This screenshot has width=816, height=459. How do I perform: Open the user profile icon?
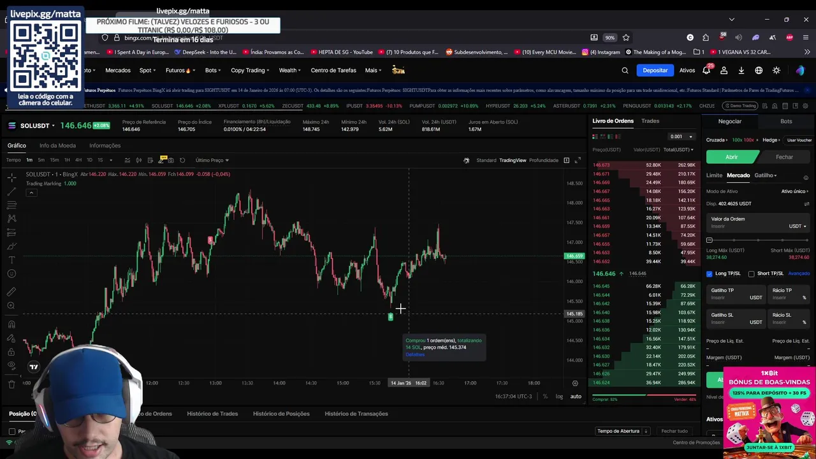724,71
